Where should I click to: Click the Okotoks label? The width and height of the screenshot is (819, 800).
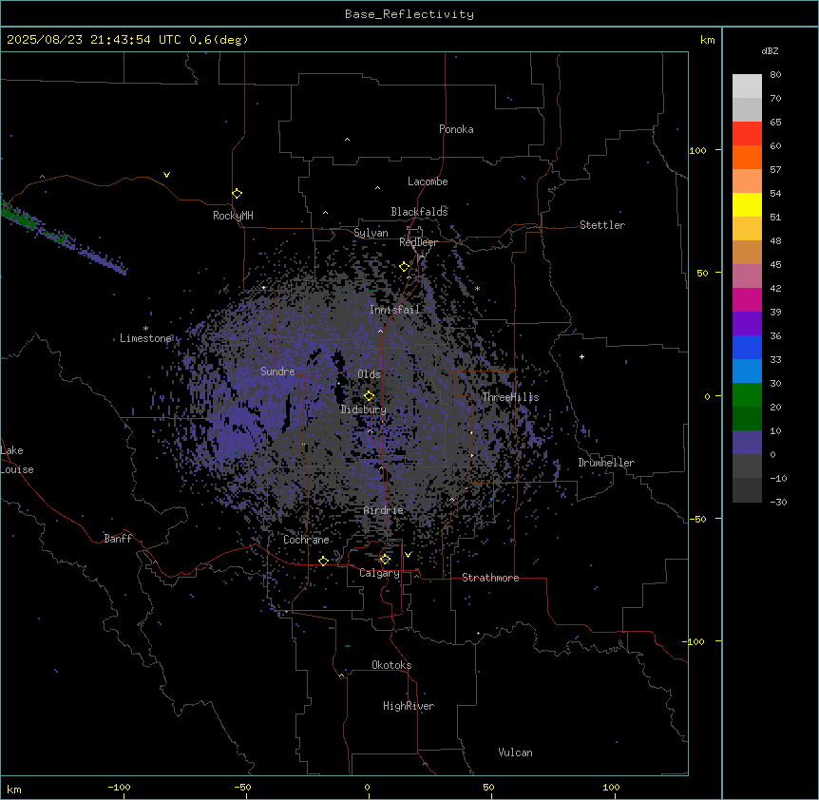[x=391, y=665]
